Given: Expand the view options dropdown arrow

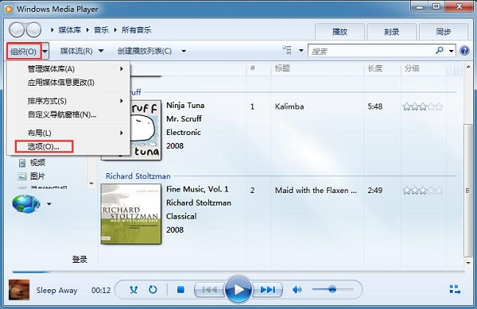Looking at the screenshot, I should point(301,50).
